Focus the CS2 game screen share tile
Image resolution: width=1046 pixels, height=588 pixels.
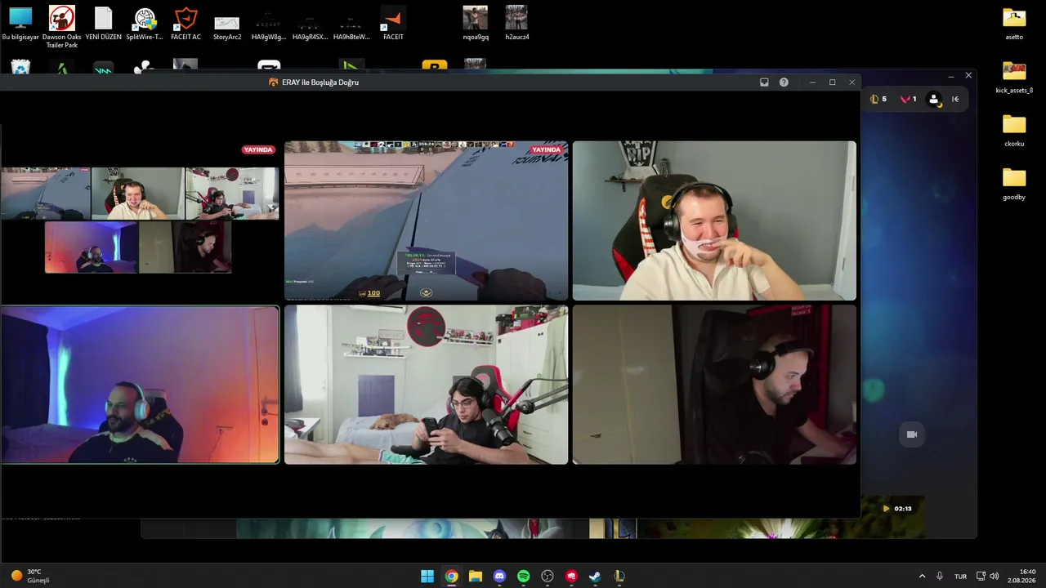coord(426,220)
